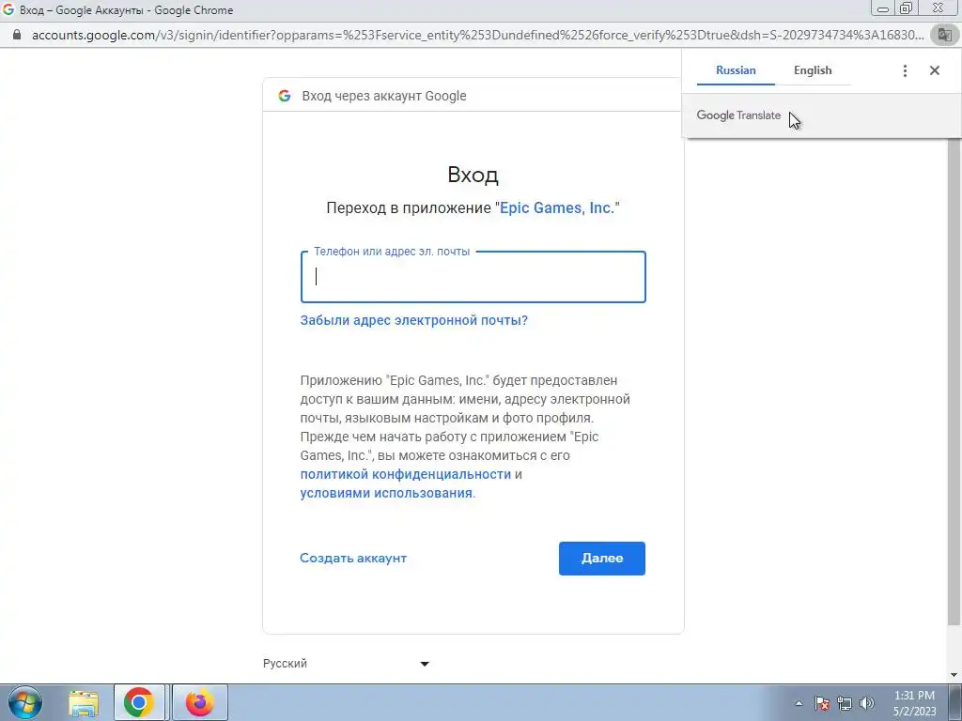Click the network tray icon

click(x=845, y=703)
